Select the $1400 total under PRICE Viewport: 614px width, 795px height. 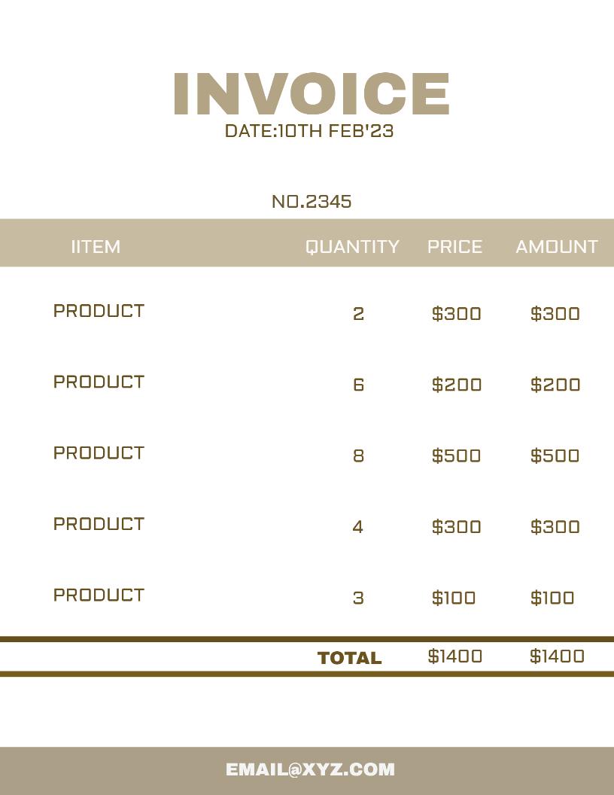coord(455,656)
